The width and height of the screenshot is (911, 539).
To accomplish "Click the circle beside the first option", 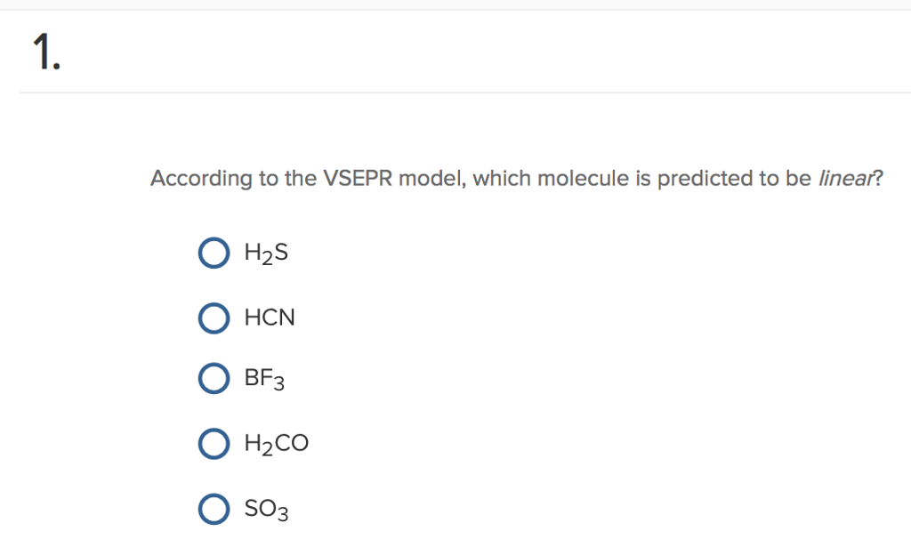I will [x=214, y=253].
